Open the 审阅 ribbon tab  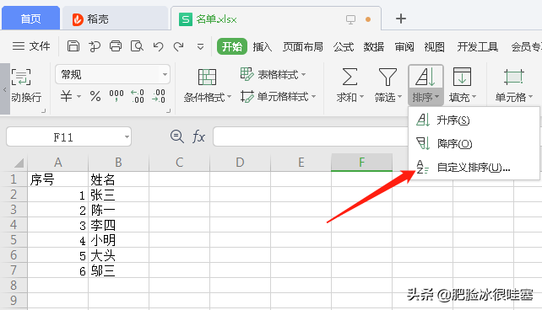(x=404, y=46)
